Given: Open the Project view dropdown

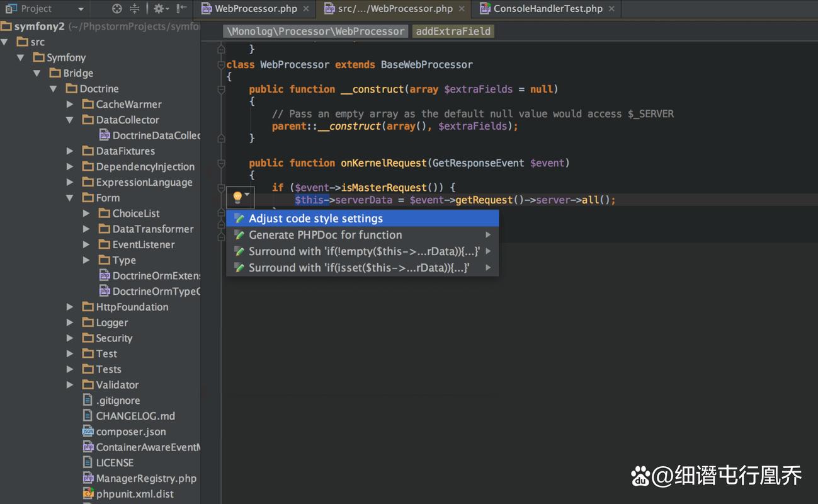Looking at the screenshot, I should tap(81, 9).
